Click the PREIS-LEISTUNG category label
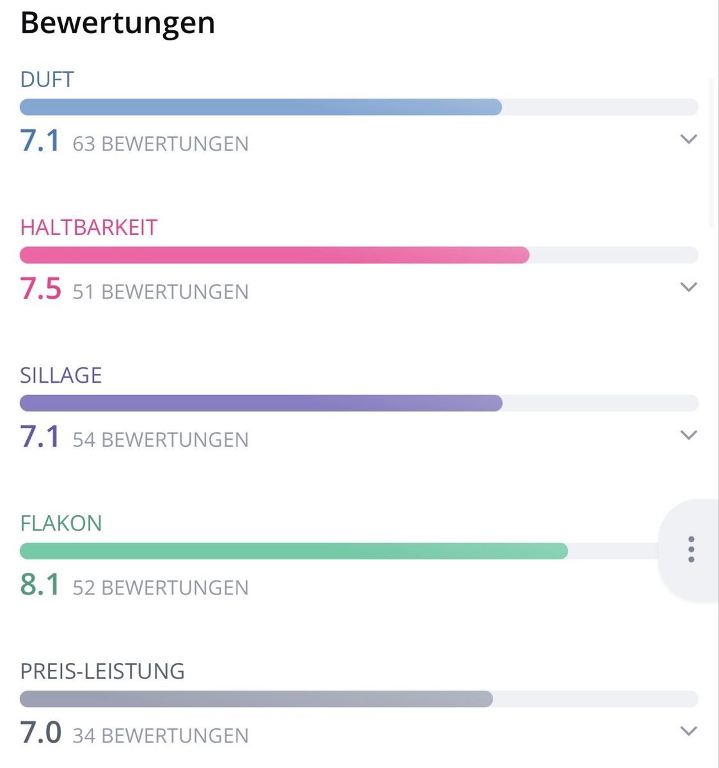719x768 pixels. point(102,671)
